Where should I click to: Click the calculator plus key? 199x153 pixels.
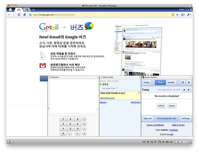coord(84,133)
